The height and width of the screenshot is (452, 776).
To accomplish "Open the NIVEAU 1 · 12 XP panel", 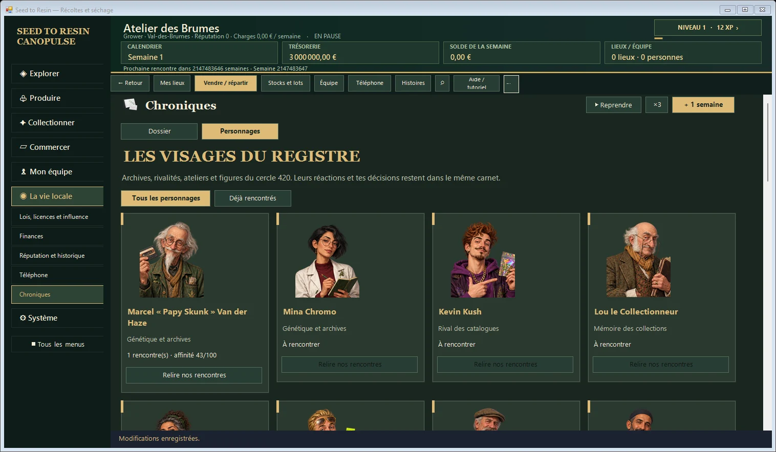I will point(708,28).
